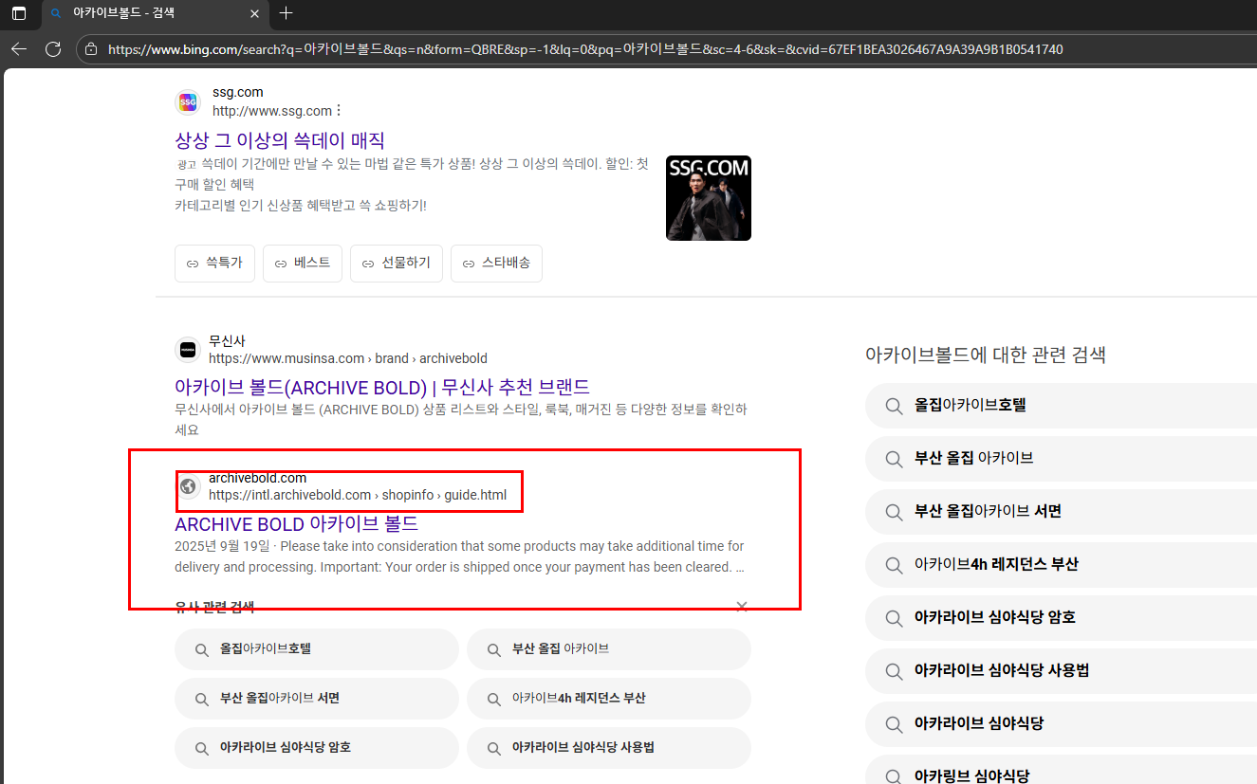Go back to the previous page

point(19,49)
